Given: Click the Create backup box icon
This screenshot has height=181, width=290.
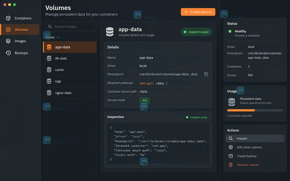Looking at the screenshot, I should [x=231, y=156].
